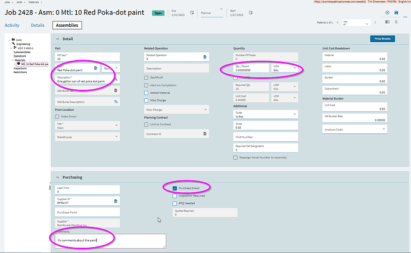Screen dimensions: 411x253
Task: Select Operations in the job tree
Action: (20, 56)
